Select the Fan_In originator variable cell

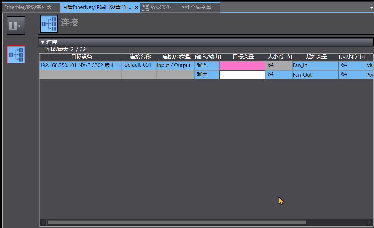click(315, 65)
